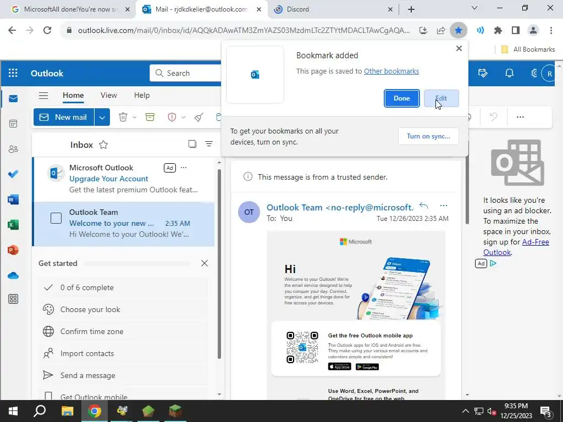Expand Report options dropdown arrow

184,118
